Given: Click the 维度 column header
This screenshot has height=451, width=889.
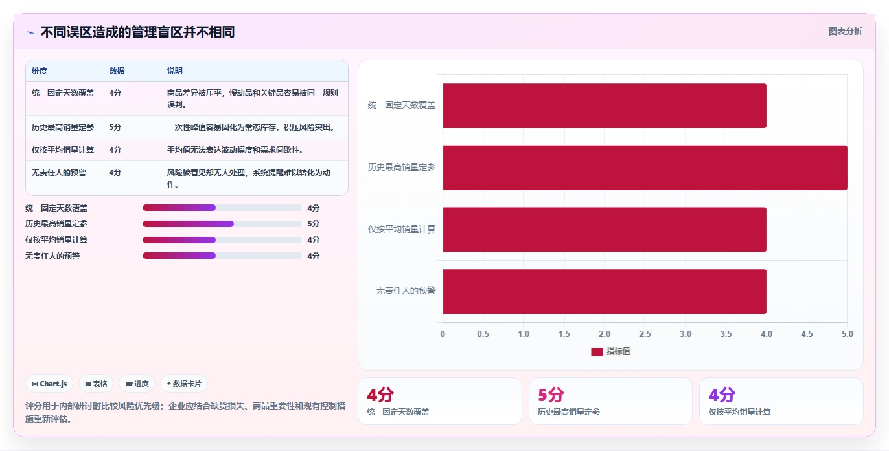Looking at the screenshot, I should (40, 71).
